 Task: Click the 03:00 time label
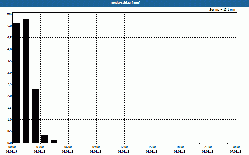click(40, 147)
